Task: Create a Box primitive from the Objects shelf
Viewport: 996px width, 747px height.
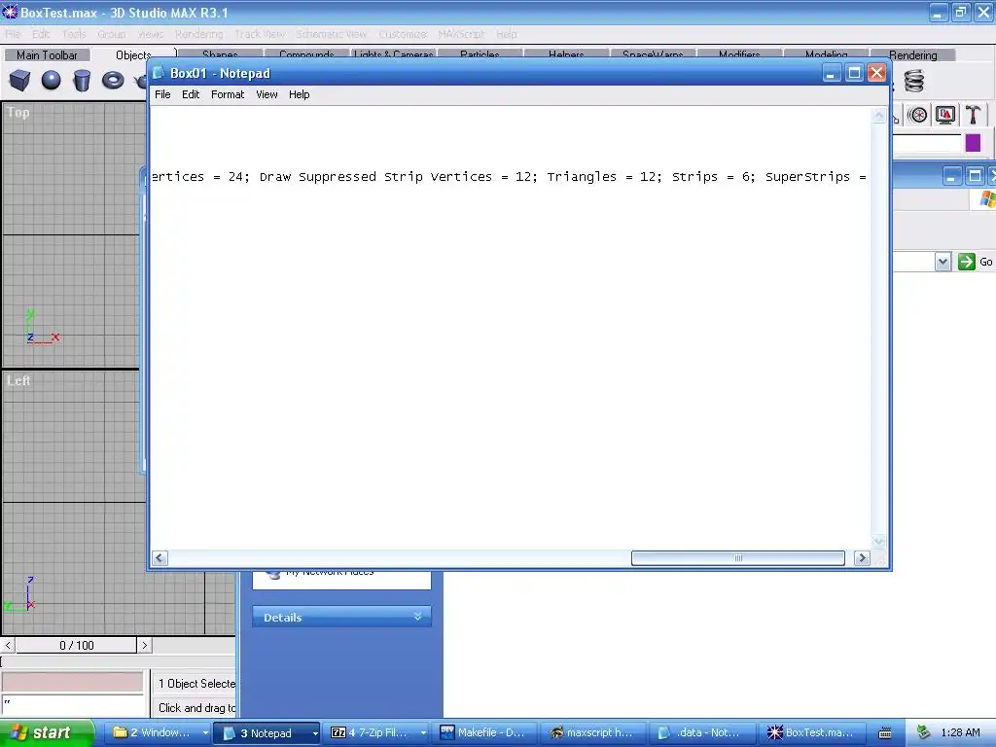Action: (x=19, y=81)
